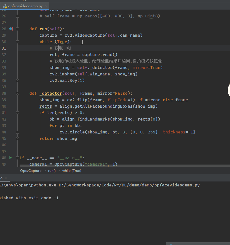The height and width of the screenshot is (245, 230).
Task: Click fold end marker at line 44
Action: pyautogui.click(x=18, y=132)
